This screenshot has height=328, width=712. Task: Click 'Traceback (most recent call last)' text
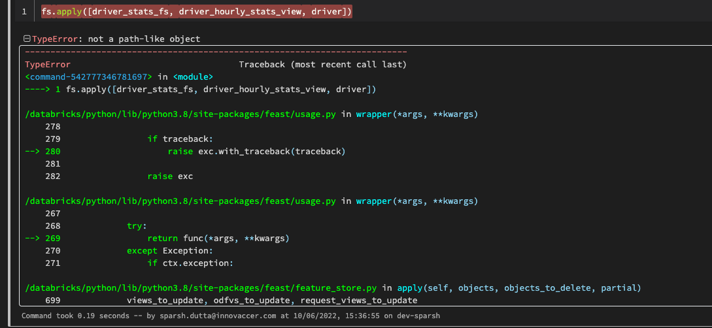(322, 65)
